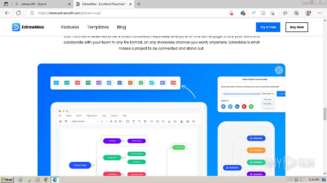Open the shopping coupons tag icon
Viewport: 327px width, 183px height.
click(243, 13)
